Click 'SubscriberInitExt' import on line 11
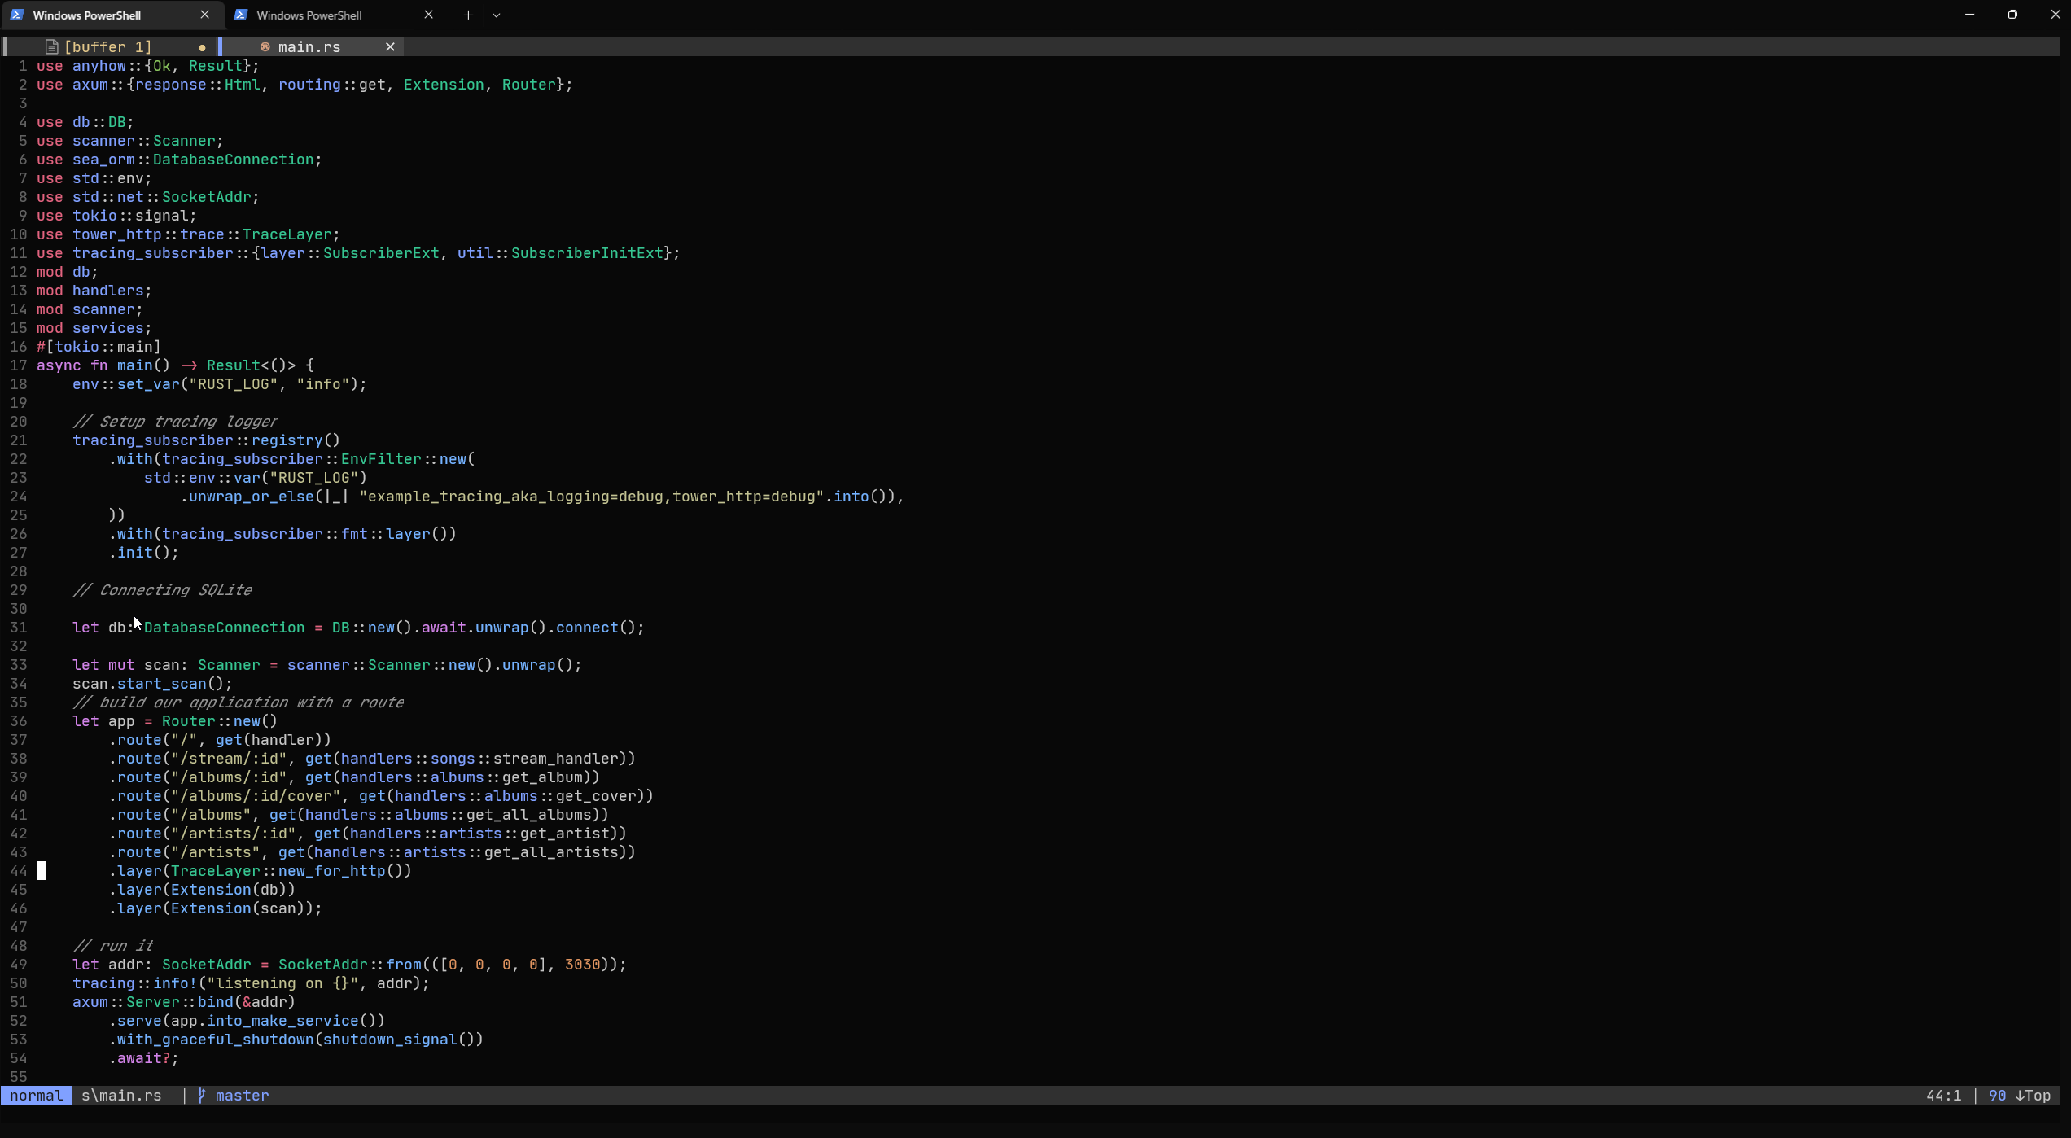 tap(587, 253)
